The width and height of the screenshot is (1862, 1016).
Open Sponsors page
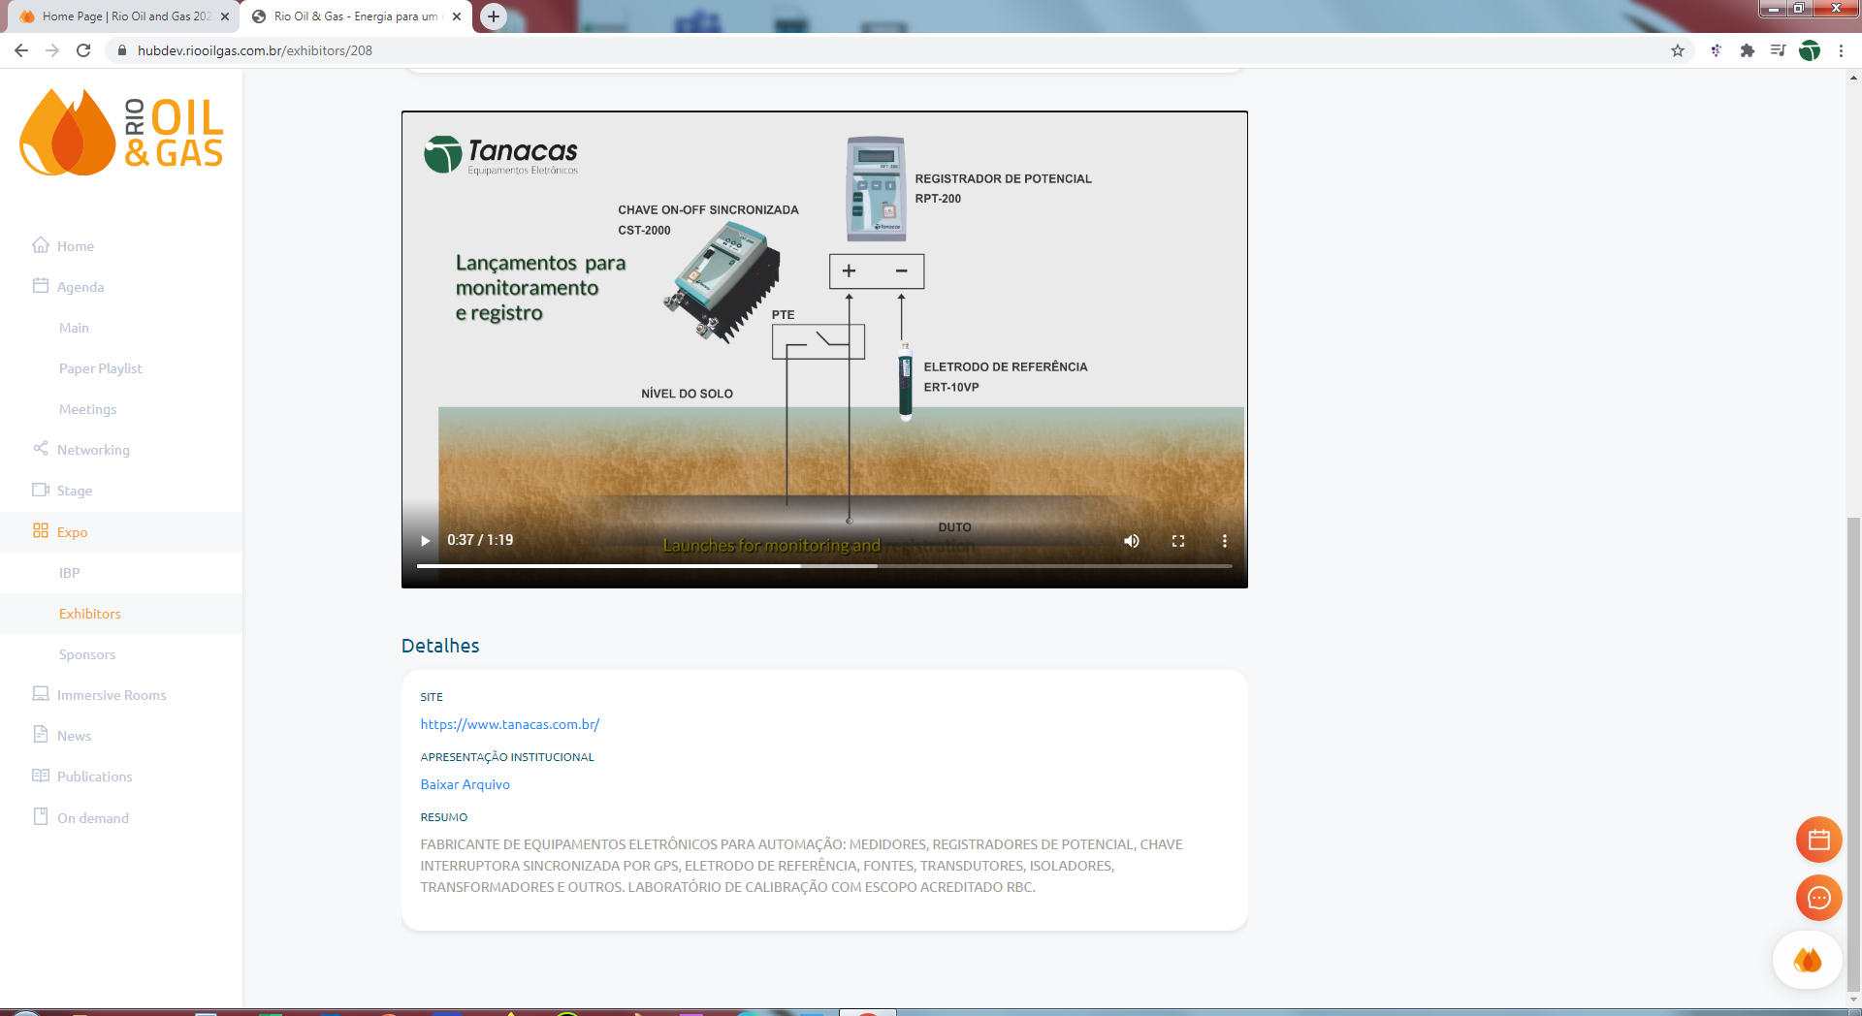pyautogui.click(x=86, y=654)
